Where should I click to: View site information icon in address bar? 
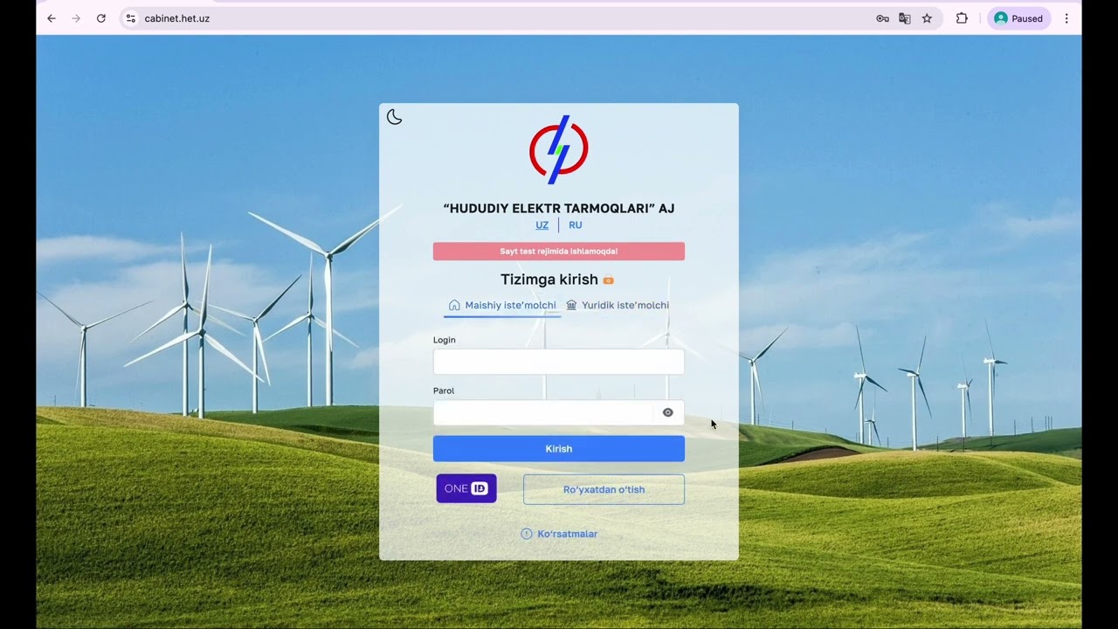pos(131,18)
